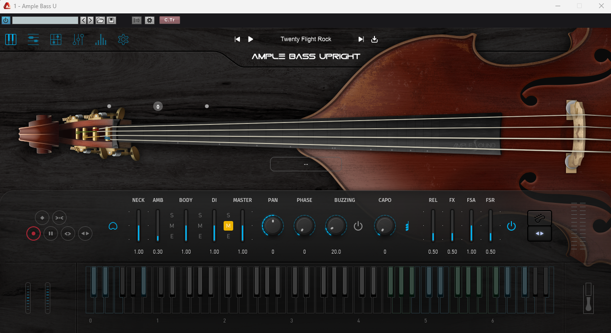Adjust the FX slider
The height and width of the screenshot is (333, 611).
[452, 226]
